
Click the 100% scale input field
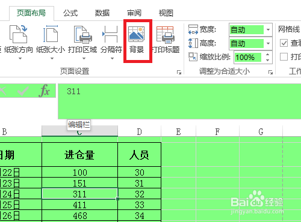248,58
